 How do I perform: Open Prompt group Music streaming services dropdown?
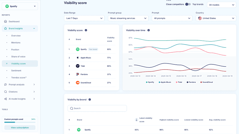tap(128, 18)
